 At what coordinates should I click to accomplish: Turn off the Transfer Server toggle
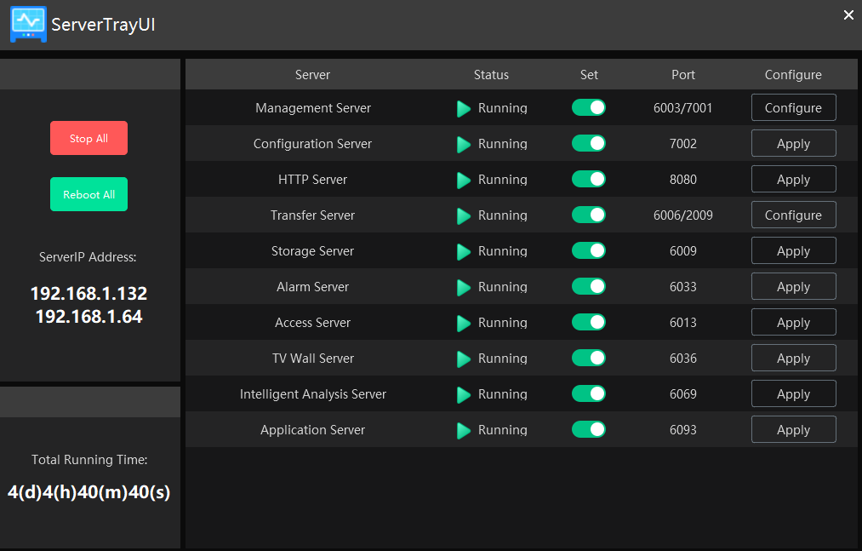pyautogui.click(x=589, y=215)
